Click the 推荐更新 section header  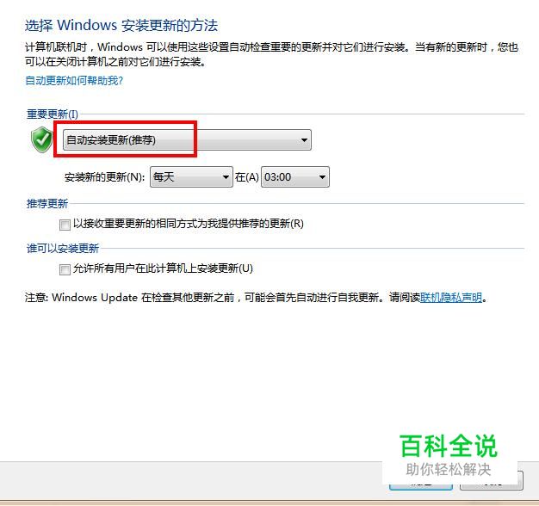[47, 204]
